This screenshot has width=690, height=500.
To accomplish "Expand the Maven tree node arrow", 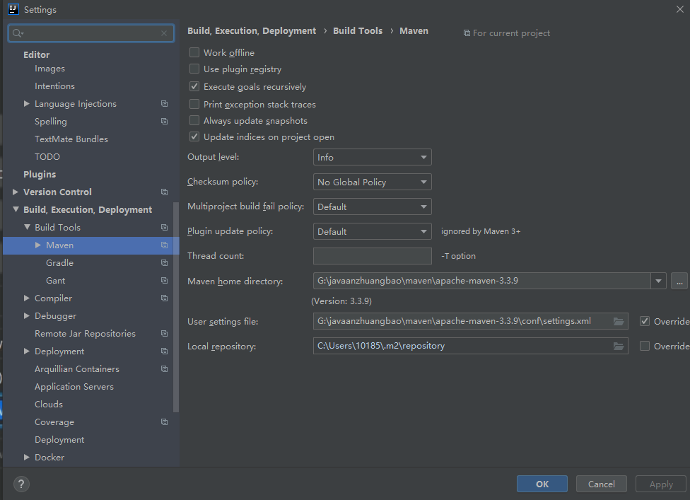I will (38, 245).
